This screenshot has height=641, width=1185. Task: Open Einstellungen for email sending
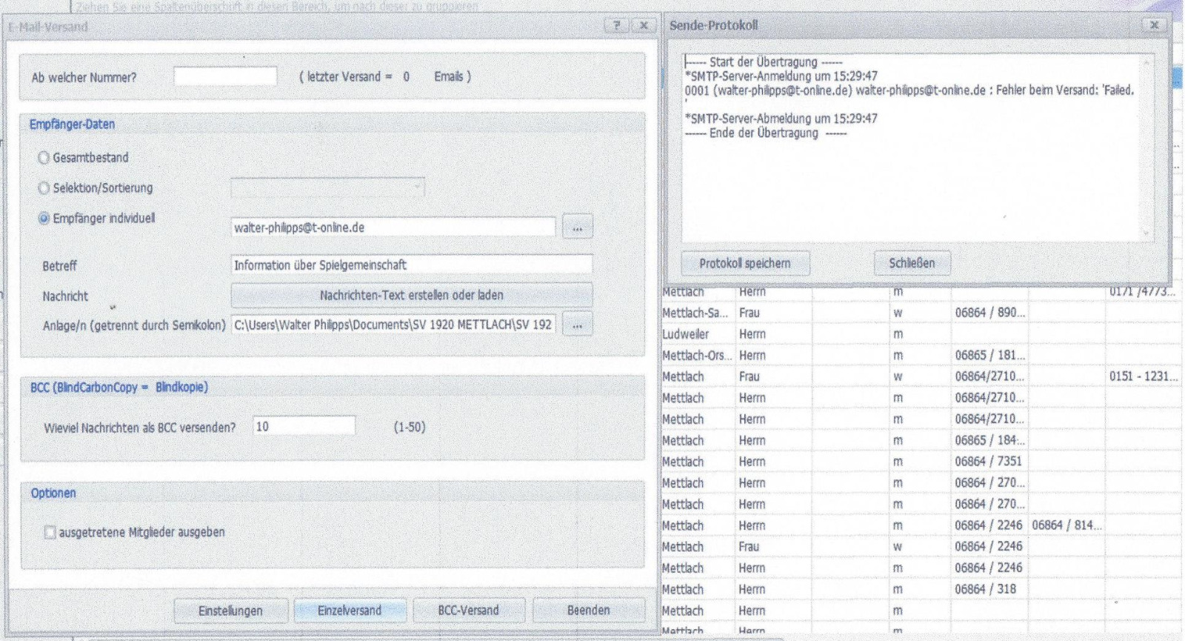point(230,611)
